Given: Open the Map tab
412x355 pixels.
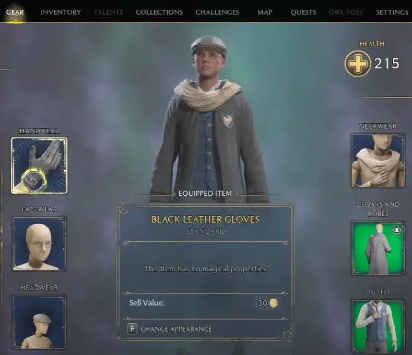Looking at the screenshot, I should click(265, 12).
